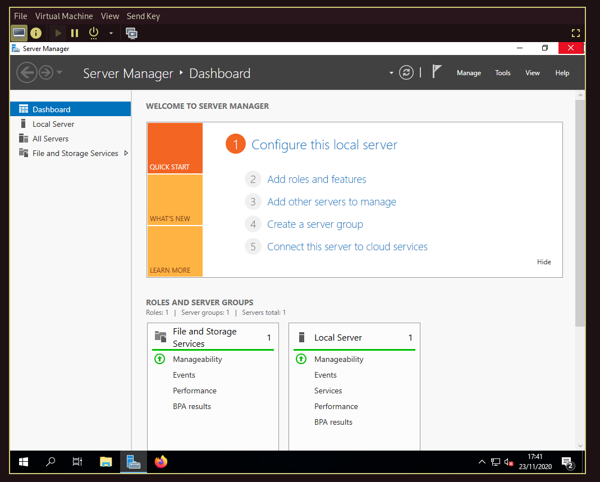The height and width of the screenshot is (482, 600).
Task: Open Events in the Local Server tile
Action: [x=325, y=375]
